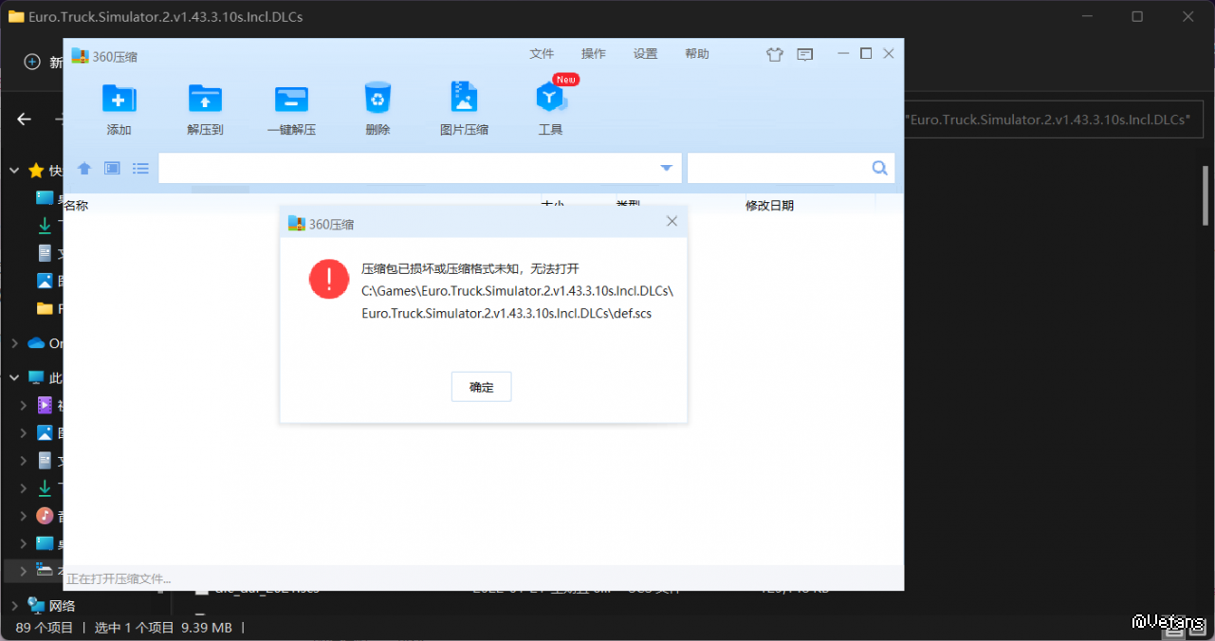Open the 设置 menu
Image resolution: width=1215 pixels, height=641 pixels.
coord(646,54)
